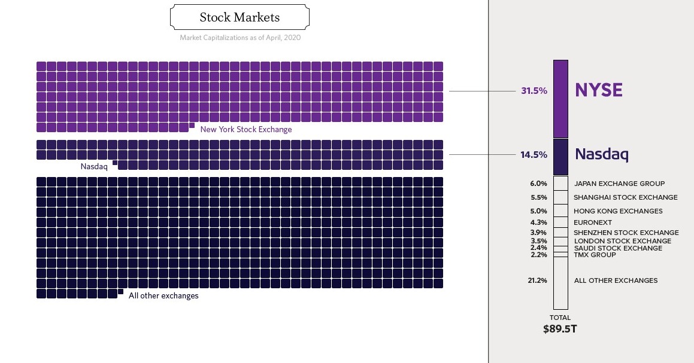
Task: Click LONDON STOCK EXCHANGE label
Action: coord(622,241)
